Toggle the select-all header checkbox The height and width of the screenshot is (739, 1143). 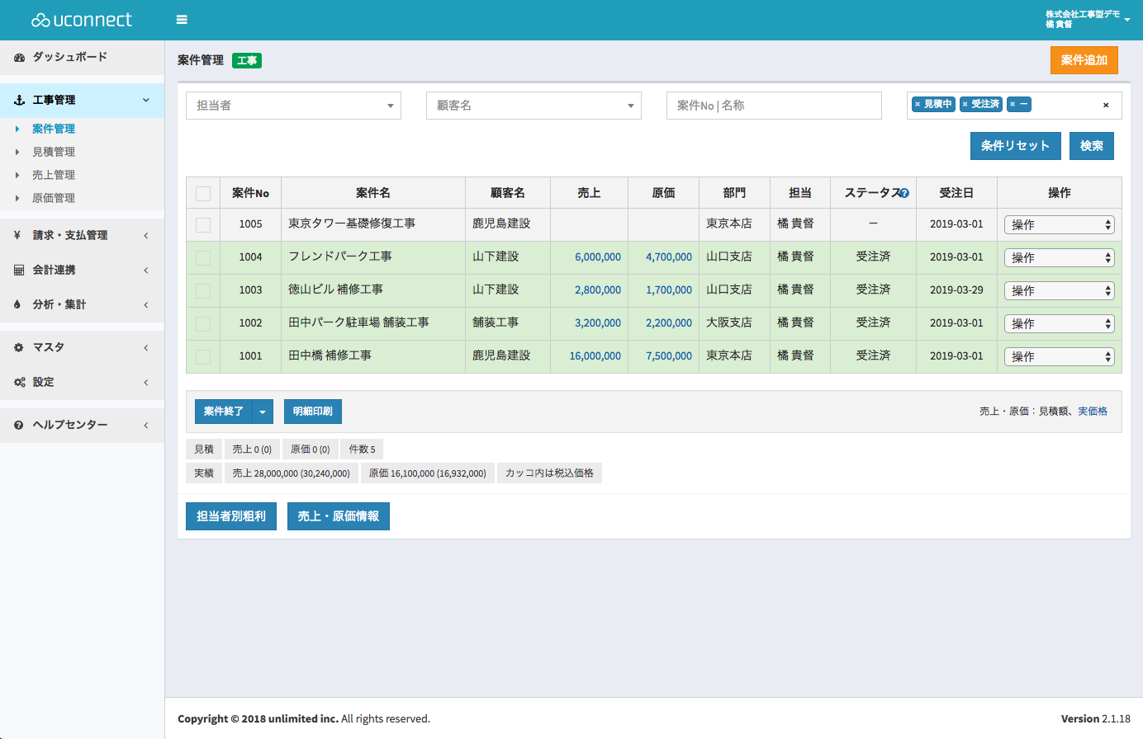203,194
